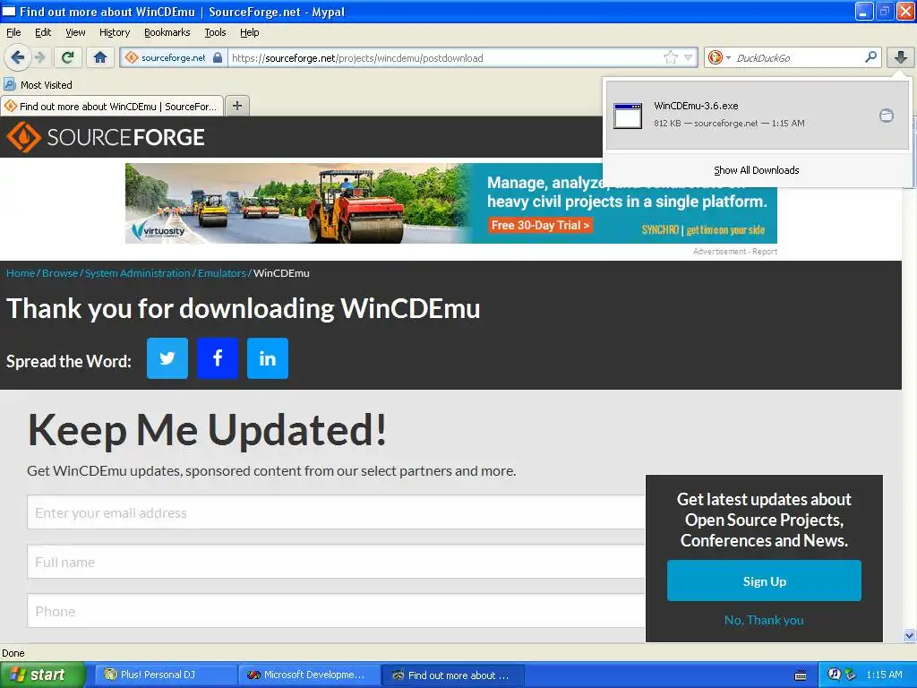
Task: Click the Find out more about taskbar item
Action: click(452, 675)
